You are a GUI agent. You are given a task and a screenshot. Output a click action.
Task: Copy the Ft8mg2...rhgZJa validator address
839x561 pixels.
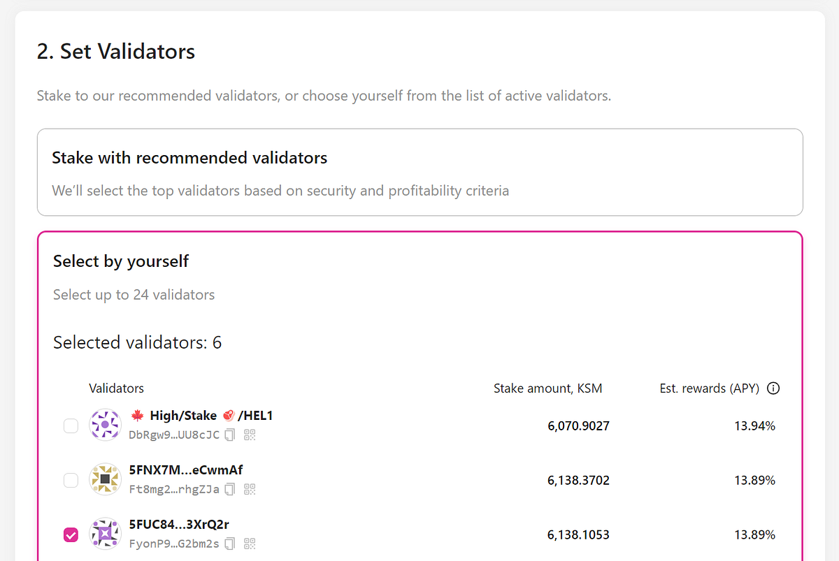[230, 489]
